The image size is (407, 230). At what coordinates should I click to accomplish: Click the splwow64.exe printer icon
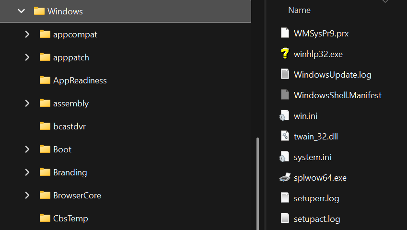coord(285,177)
